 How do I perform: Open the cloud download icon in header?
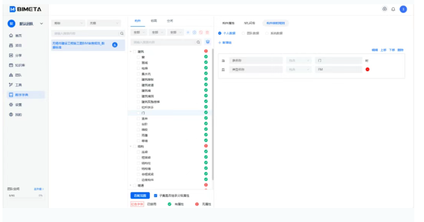click(384, 9)
